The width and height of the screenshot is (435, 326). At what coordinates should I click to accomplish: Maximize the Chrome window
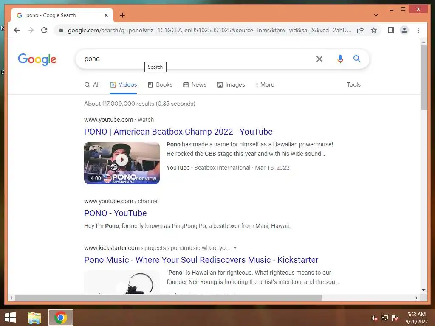pyautogui.click(x=403, y=9)
